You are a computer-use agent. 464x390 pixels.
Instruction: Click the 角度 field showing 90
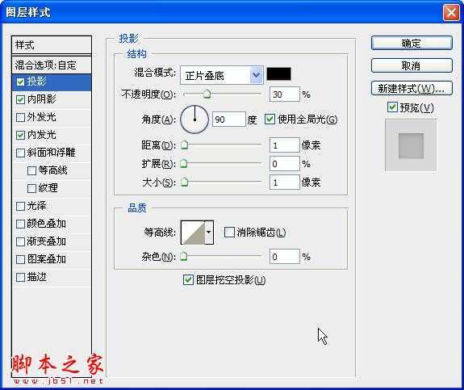(x=228, y=120)
